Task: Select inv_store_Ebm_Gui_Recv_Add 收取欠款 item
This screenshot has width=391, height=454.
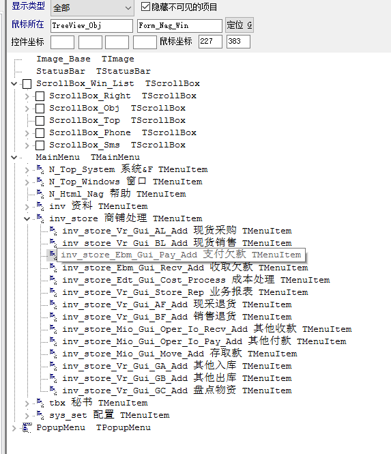Action: (185, 267)
